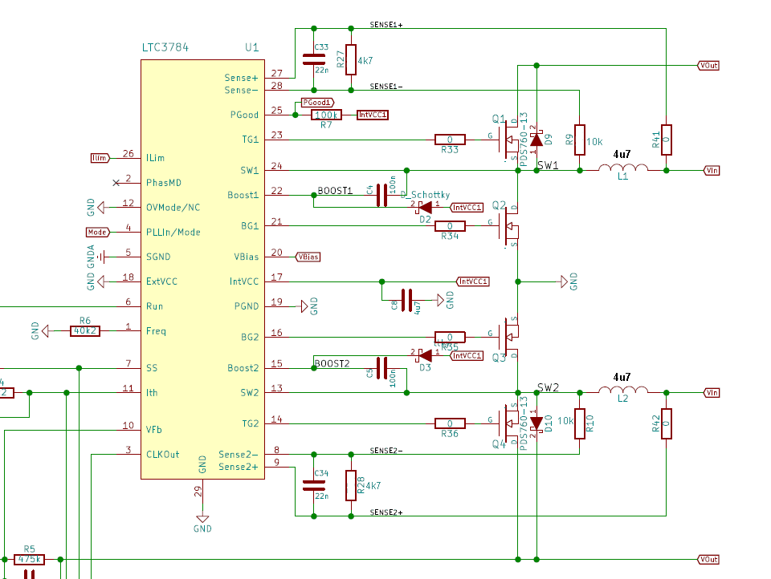
Task: Select the L2 4u7 inductor
Action: (623, 390)
